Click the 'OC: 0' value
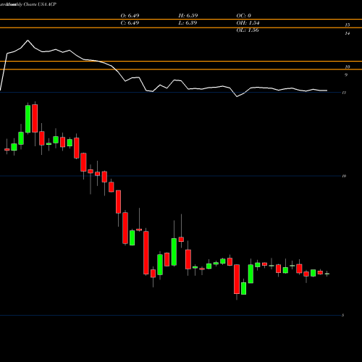This screenshot has height=362, width=362. pyautogui.click(x=244, y=16)
